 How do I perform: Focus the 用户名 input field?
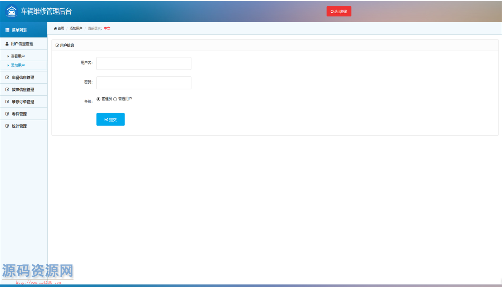click(x=144, y=63)
